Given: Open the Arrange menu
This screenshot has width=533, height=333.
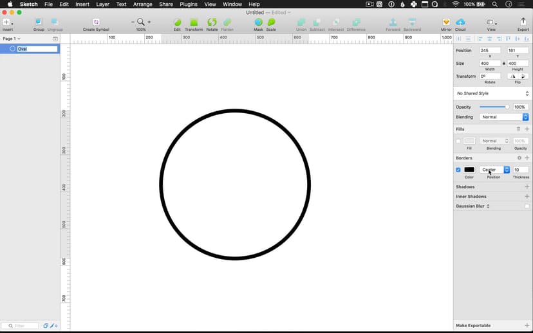Looking at the screenshot, I should (x=142, y=4).
